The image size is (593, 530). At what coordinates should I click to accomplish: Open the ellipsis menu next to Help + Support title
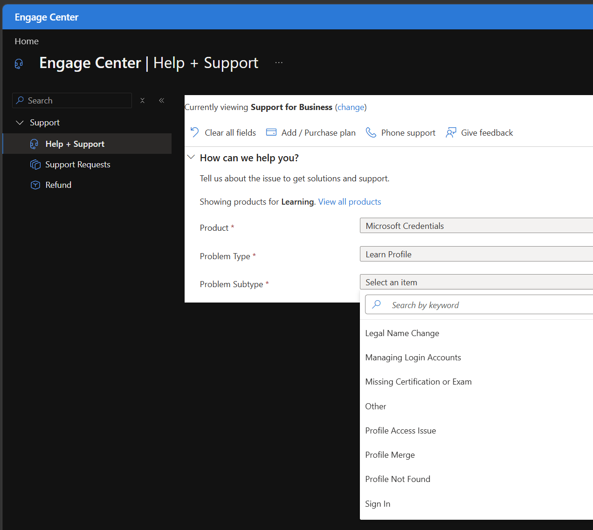tap(279, 62)
